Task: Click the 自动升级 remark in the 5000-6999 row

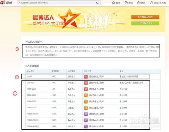Action: click(x=123, y=102)
